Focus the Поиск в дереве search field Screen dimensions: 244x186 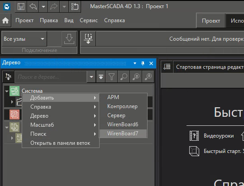pos(51,76)
